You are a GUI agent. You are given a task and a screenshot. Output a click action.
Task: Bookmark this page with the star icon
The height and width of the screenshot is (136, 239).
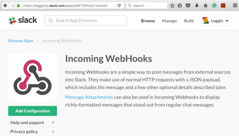(x=172, y=6)
